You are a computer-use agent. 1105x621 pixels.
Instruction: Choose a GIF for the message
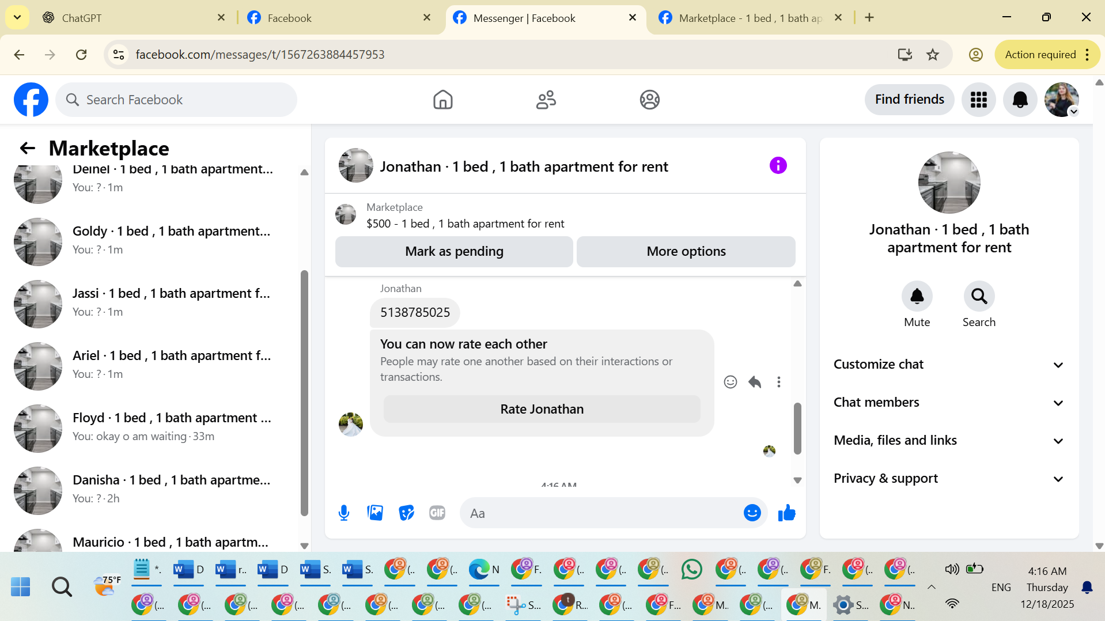pyautogui.click(x=437, y=513)
